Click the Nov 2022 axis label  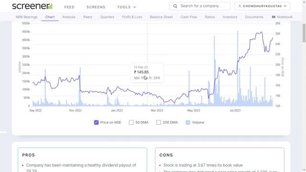(75, 110)
